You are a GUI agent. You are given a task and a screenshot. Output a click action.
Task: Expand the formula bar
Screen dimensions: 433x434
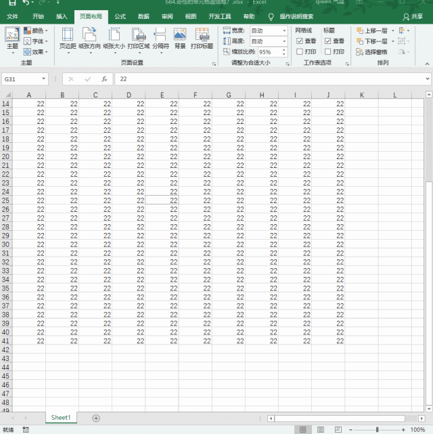point(428,79)
